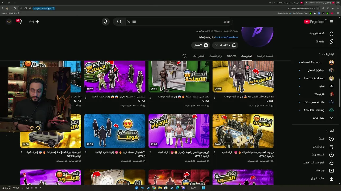The height and width of the screenshot is (191, 341).
Task: Submit search with the magnifier button
Action: pyautogui.click(x=119, y=22)
